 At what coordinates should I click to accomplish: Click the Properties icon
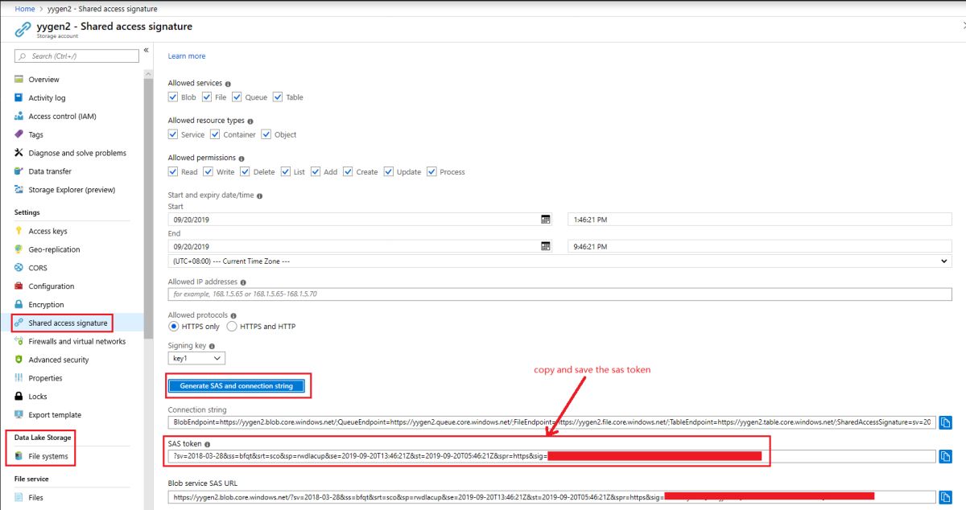click(19, 378)
